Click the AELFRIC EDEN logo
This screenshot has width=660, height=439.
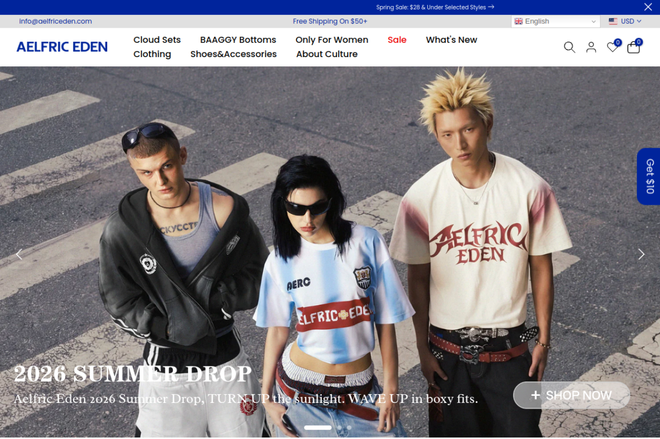[x=62, y=47]
